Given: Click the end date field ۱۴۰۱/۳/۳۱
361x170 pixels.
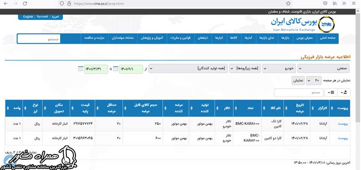Looking at the screenshot, I should point(96,69).
